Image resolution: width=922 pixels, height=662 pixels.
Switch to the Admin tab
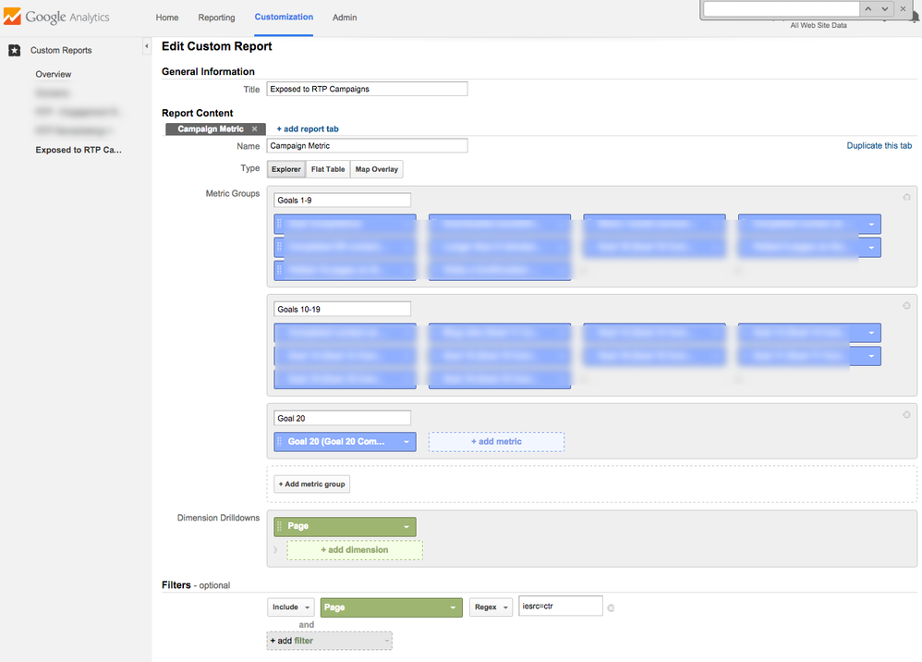(345, 18)
